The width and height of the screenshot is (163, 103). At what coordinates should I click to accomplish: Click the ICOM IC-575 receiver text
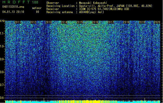(104, 9)
